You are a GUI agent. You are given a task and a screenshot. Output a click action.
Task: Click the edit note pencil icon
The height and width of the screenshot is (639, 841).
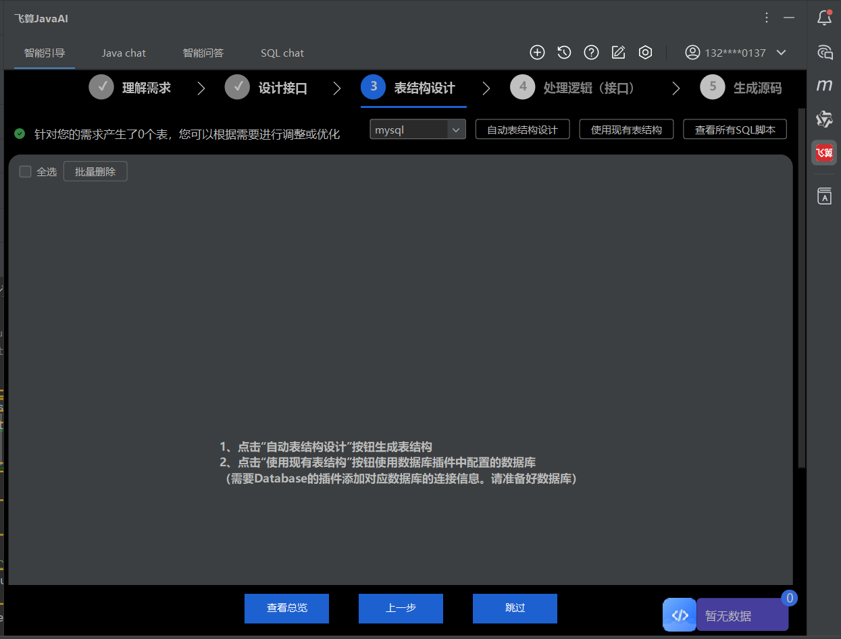618,53
